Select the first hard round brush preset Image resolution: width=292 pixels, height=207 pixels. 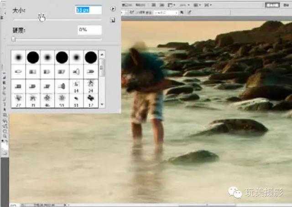click(32, 57)
